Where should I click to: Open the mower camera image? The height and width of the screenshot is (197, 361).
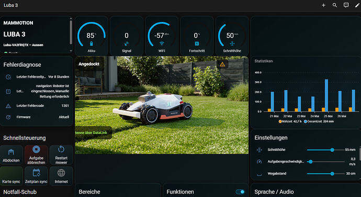coord(162,105)
